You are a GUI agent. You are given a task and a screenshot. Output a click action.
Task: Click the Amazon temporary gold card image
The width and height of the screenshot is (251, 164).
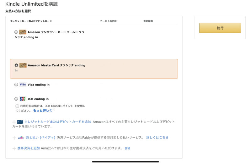(x=23, y=32)
